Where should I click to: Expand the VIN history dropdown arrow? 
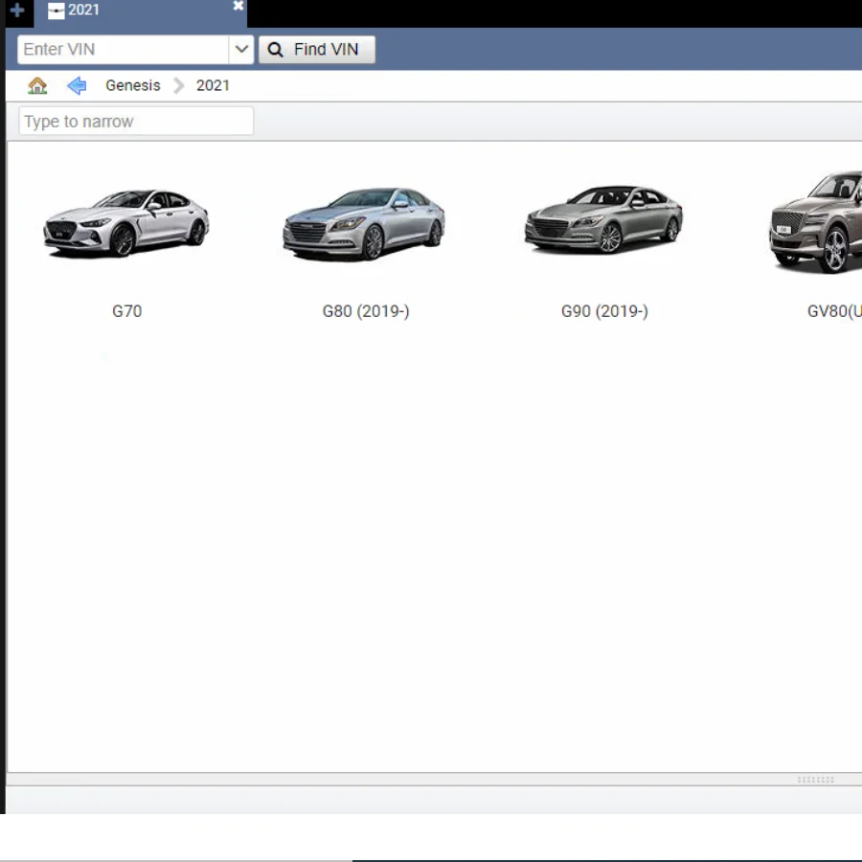coord(241,50)
